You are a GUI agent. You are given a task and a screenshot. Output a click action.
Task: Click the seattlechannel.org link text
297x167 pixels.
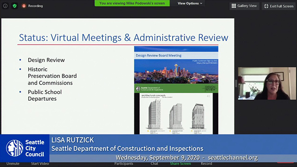click(x=233, y=158)
